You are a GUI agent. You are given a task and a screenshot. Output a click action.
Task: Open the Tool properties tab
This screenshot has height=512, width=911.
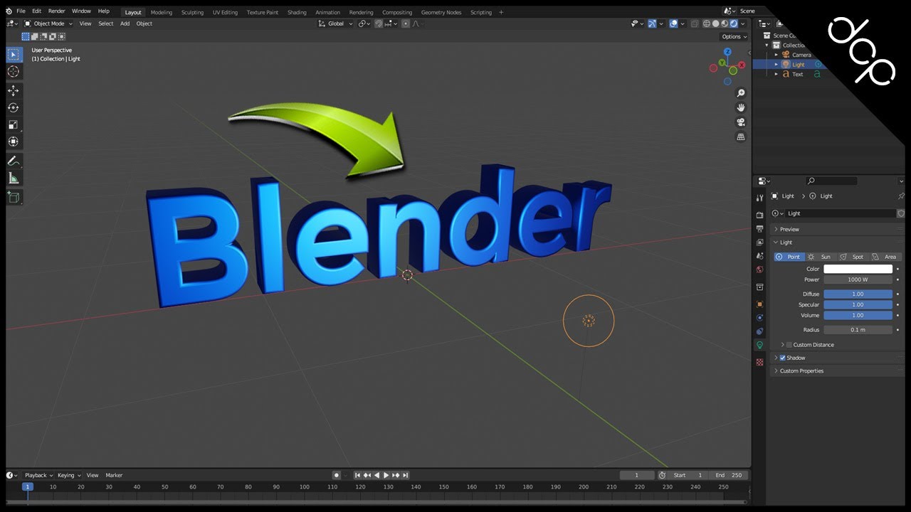759,198
